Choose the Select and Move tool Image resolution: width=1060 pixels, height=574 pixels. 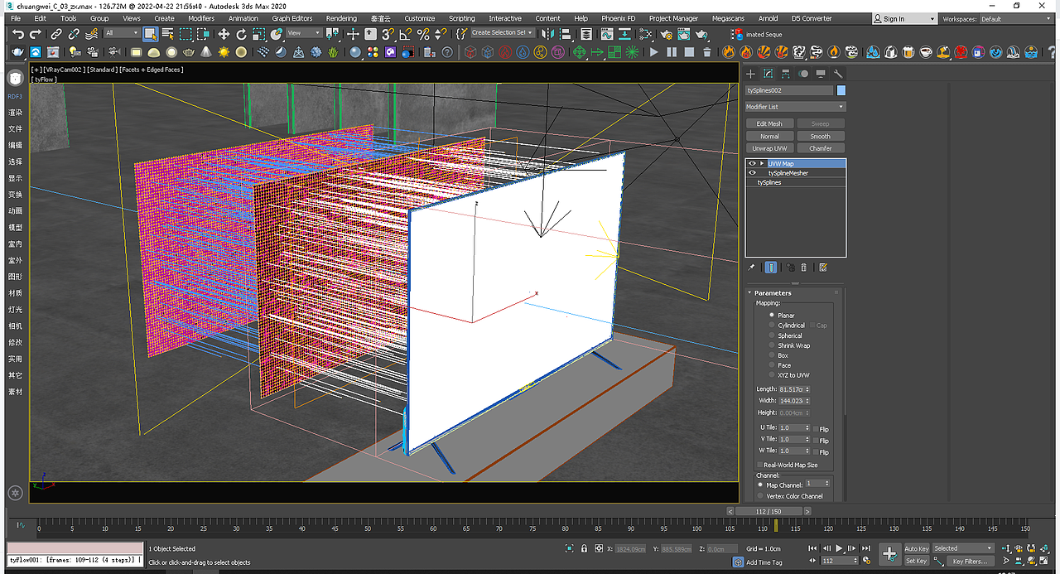coord(224,34)
